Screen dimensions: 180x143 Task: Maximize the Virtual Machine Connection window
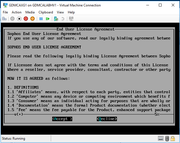[x=160, y=5]
